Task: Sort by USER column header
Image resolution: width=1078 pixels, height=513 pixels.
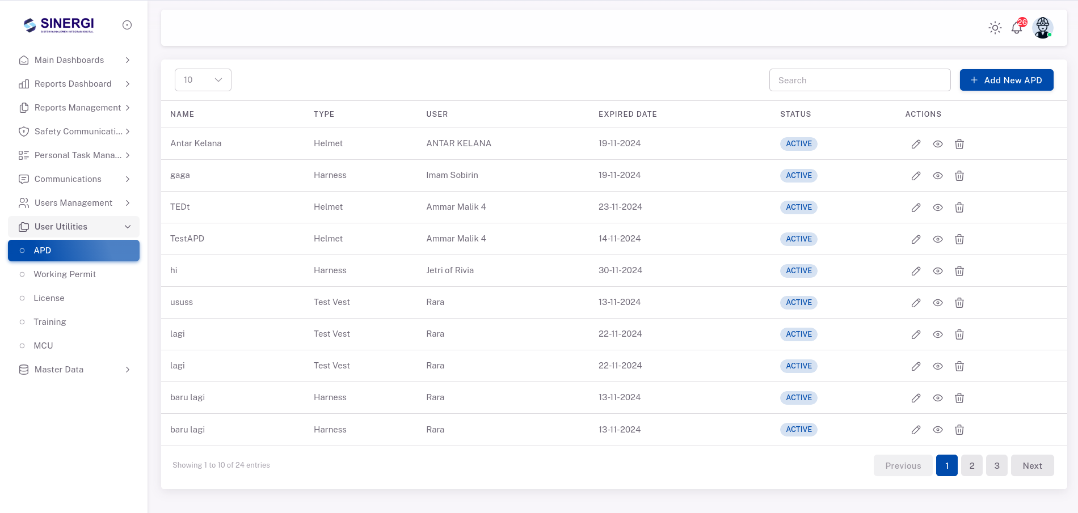Action: click(x=437, y=114)
